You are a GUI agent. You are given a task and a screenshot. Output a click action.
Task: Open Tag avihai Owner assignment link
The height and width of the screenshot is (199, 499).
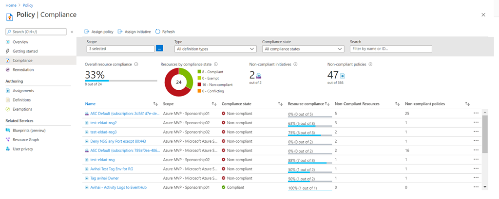click(x=104, y=178)
